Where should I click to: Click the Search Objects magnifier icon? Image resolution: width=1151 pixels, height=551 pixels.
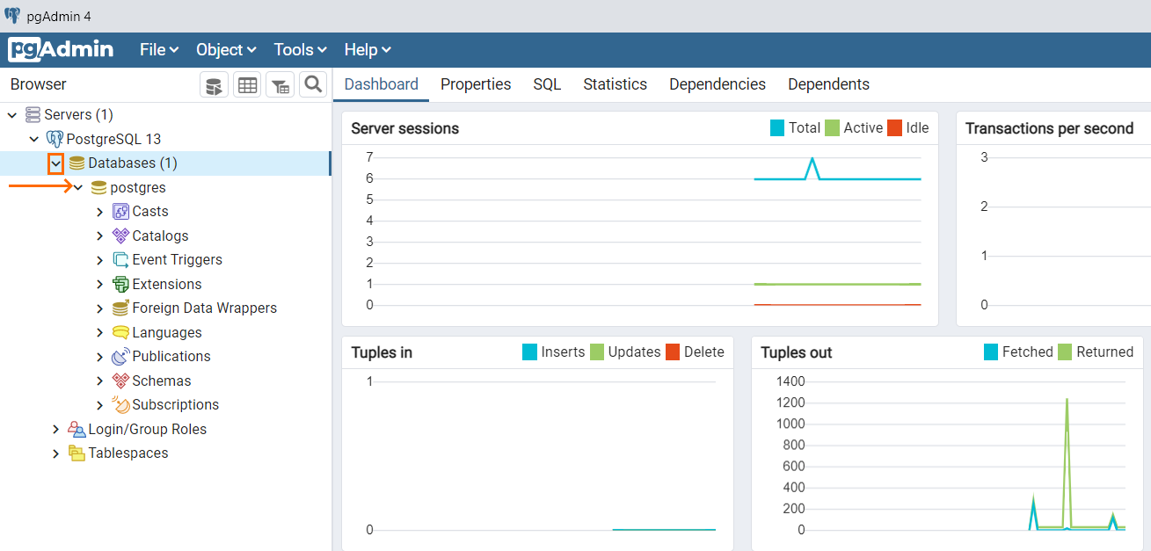tap(313, 85)
